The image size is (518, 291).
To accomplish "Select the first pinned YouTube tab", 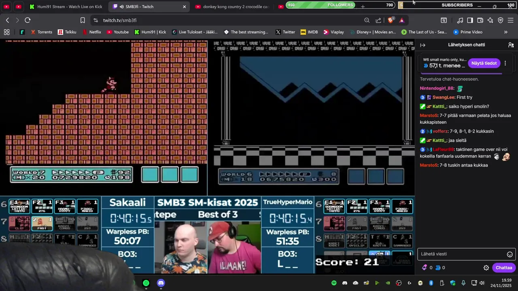I will 6,6.
